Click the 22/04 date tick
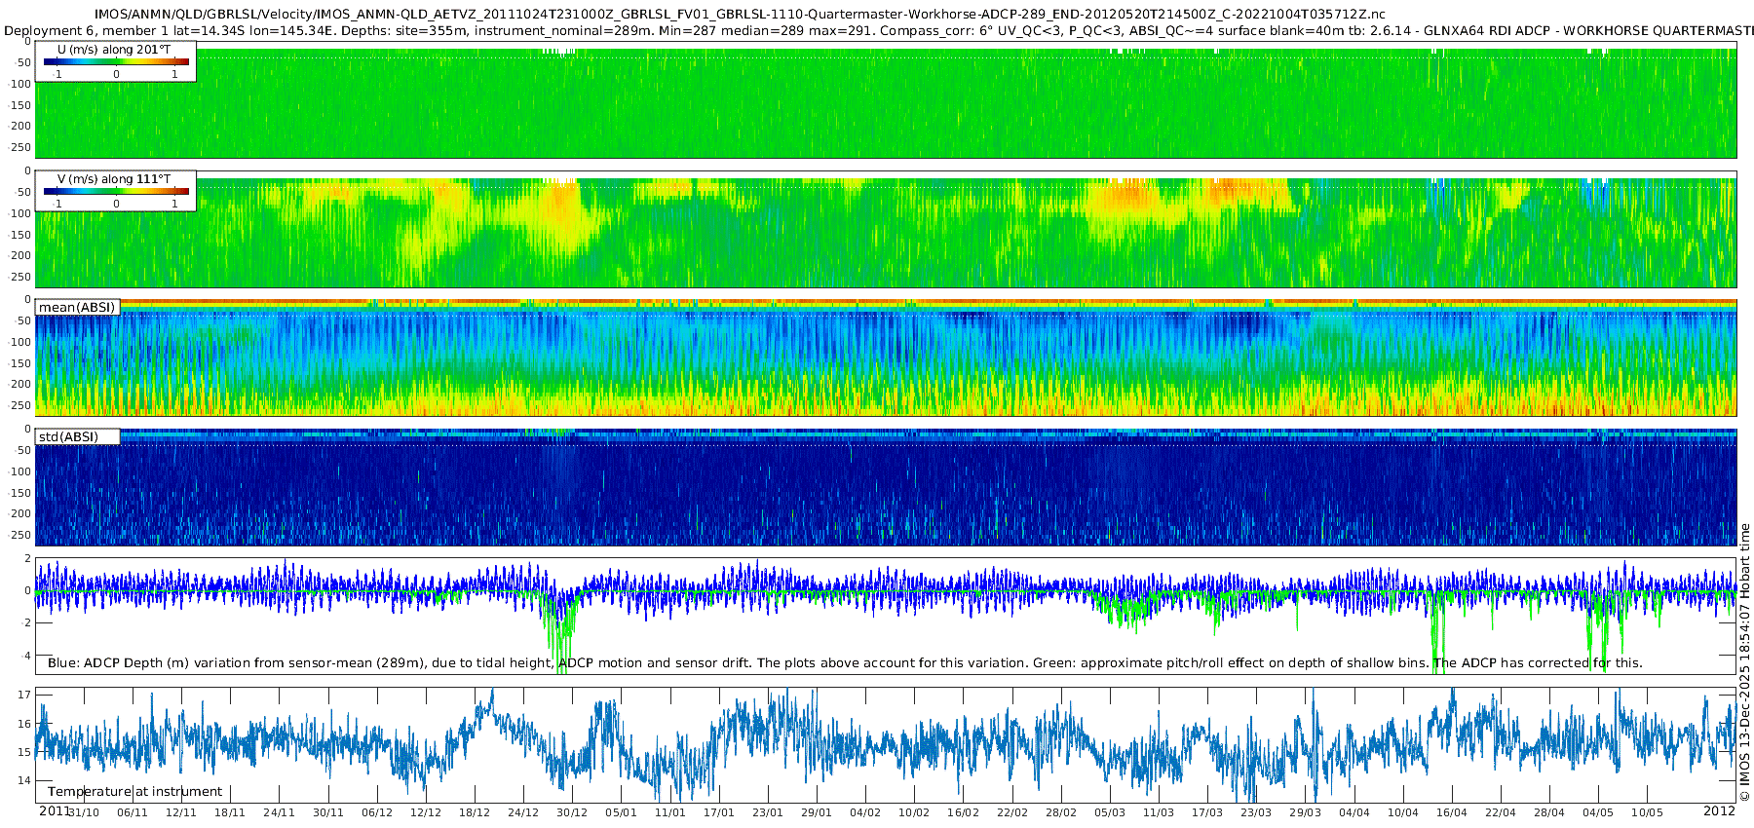The height and width of the screenshot is (828, 1754). tap(1501, 812)
